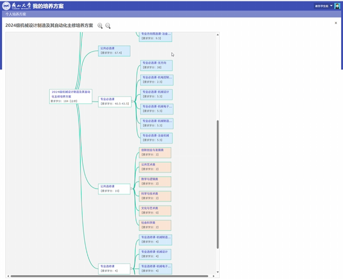Image resolution: width=343 pixels, height=279 pixels.
Task: Open the 专业必选课-无方向 node
Action: tap(156, 66)
